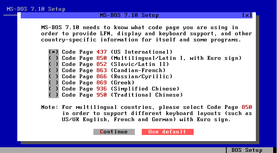Click the 'DOS Setup' status bar label
277x153 pixels.
pos(247,150)
